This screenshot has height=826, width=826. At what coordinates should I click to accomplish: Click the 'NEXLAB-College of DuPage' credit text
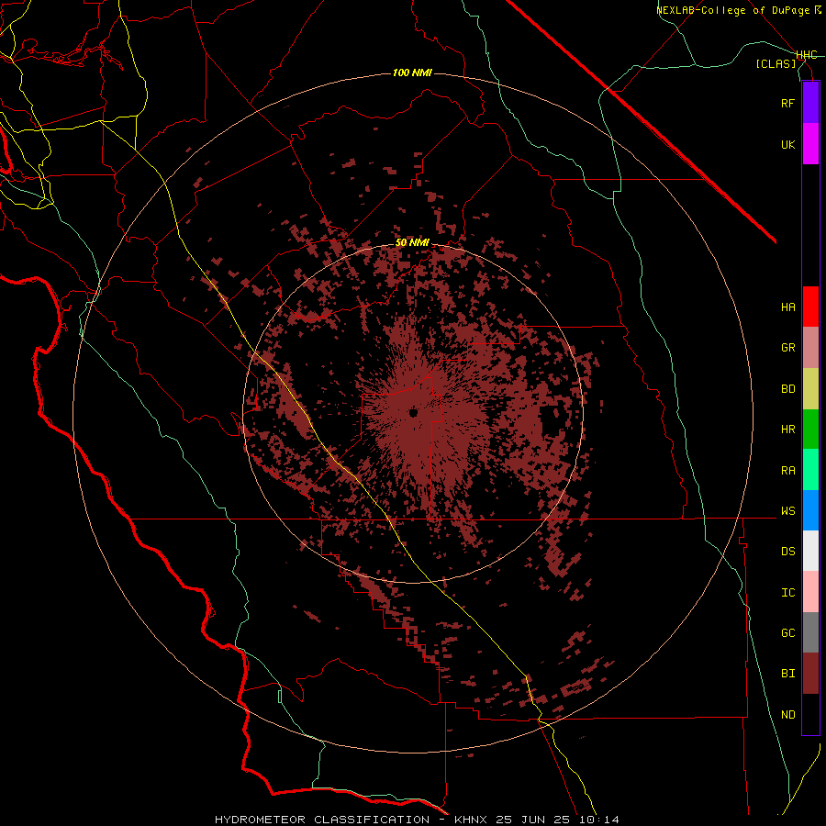pyautogui.click(x=732, y=10)
